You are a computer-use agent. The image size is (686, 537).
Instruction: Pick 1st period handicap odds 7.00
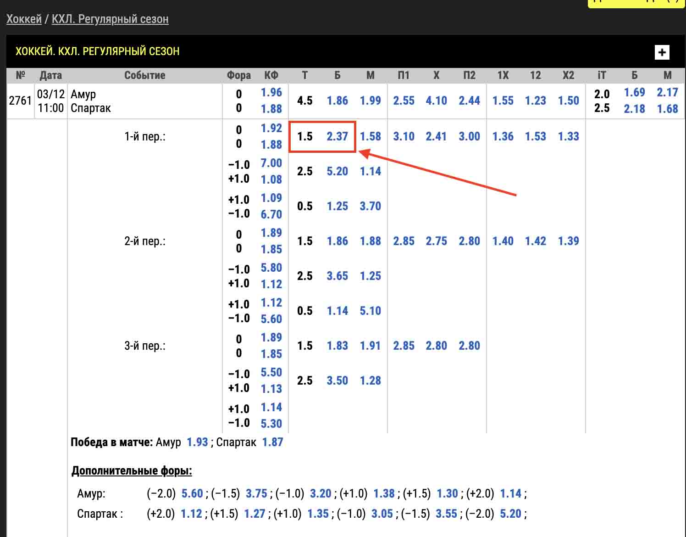tap(271, 163)
